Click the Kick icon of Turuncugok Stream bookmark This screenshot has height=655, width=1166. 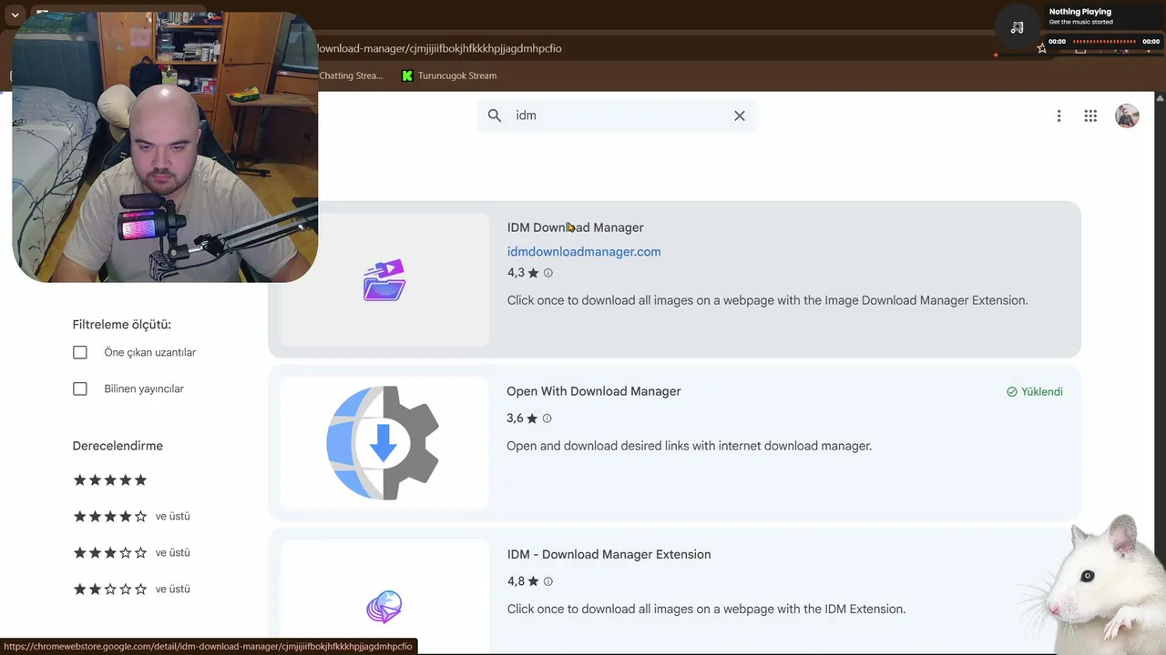click(407, 76)
